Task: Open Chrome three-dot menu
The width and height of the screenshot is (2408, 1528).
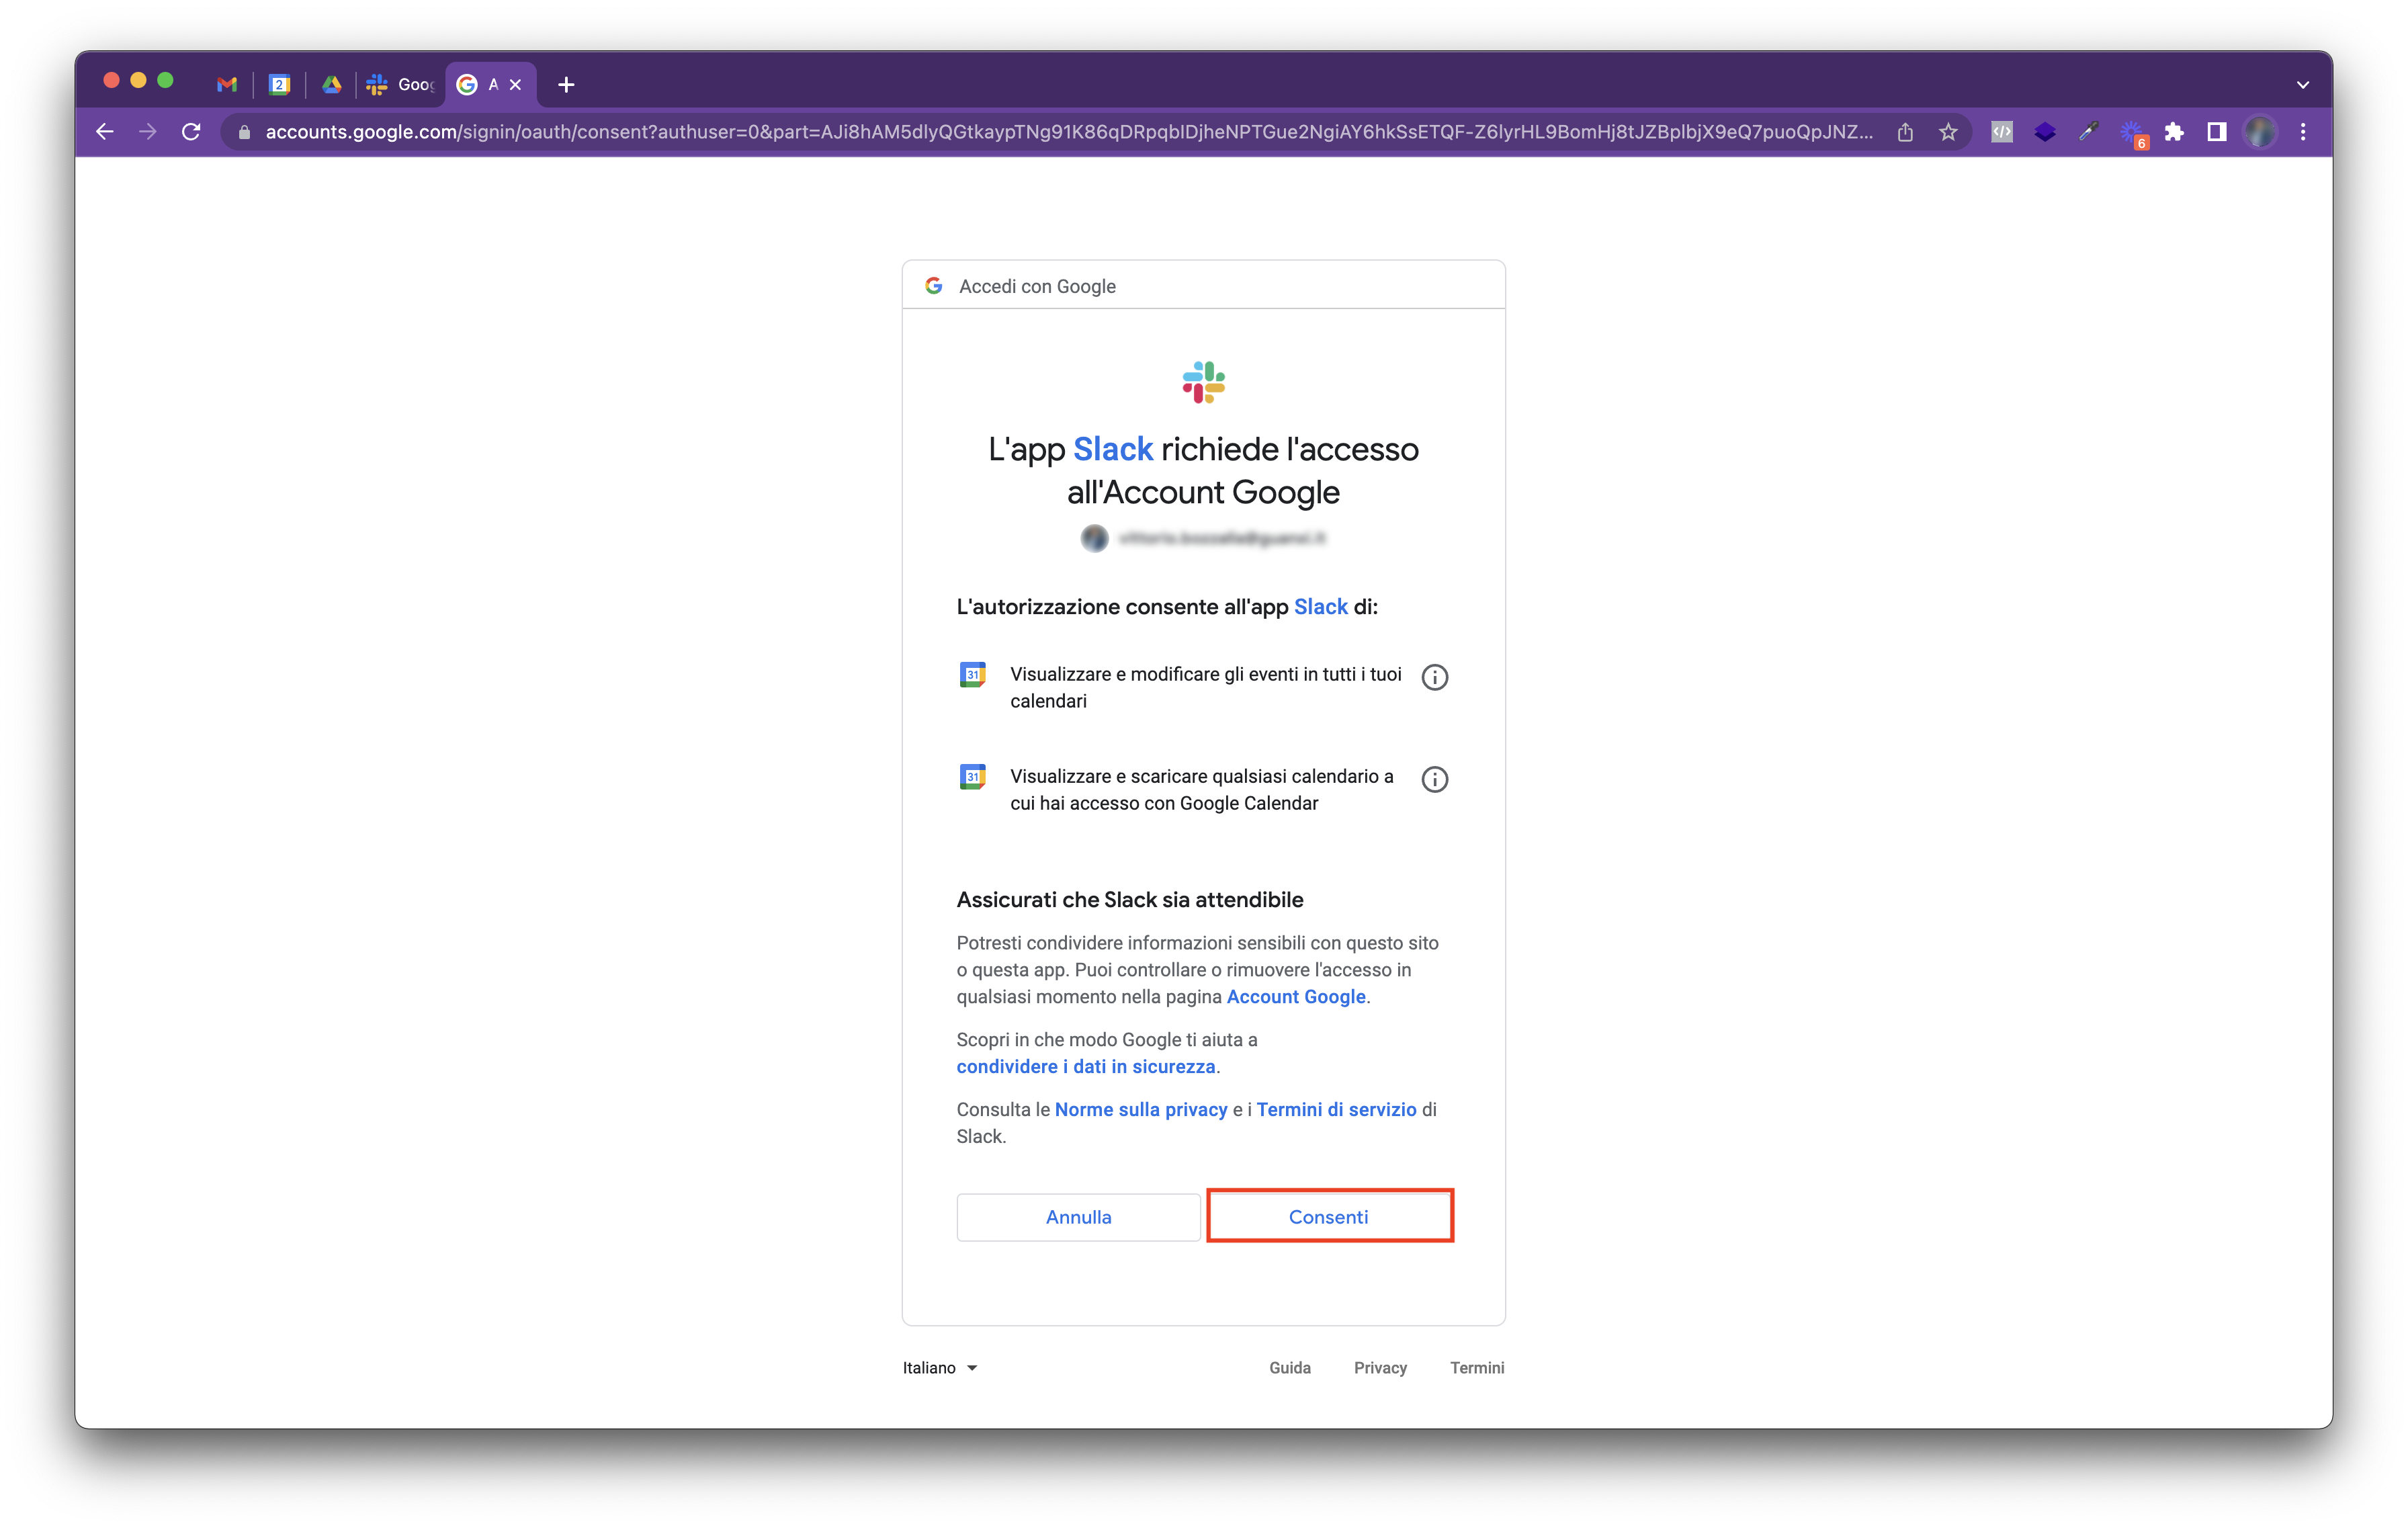Action: pyautogui.click(x=2303, y=132)
